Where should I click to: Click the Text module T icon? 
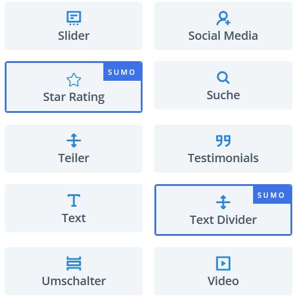(74, 200)
